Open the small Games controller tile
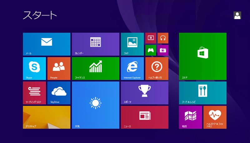This screenshot has width=250, height=143. click(151, 50)
